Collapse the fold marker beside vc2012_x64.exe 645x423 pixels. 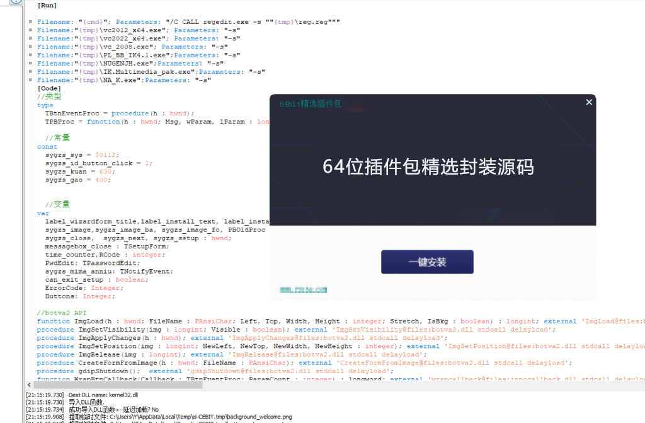(30, 30)
